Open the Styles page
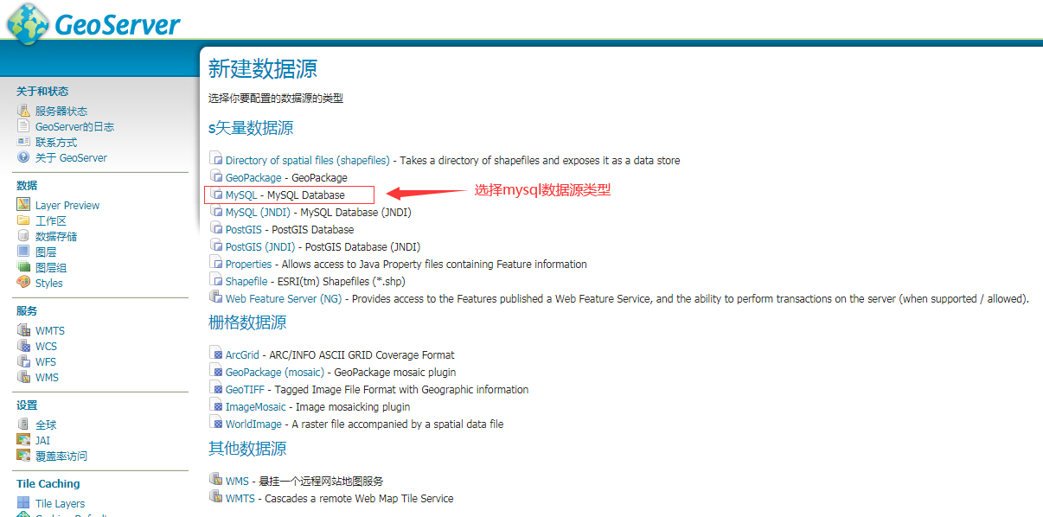 (49, 283)
